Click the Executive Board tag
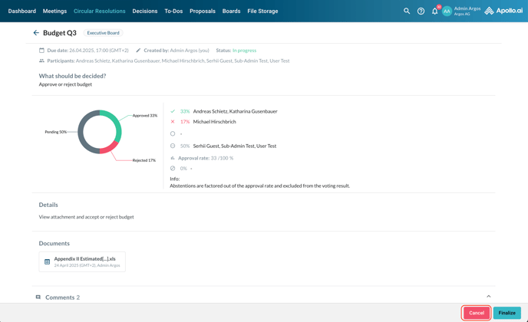528x322 pixels. 103,33
